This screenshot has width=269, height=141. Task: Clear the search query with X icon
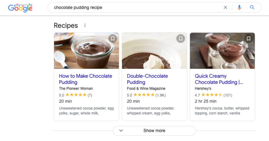225,7
